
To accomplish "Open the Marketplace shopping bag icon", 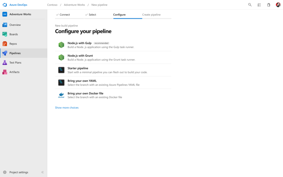I will click(x=268, y=5).
